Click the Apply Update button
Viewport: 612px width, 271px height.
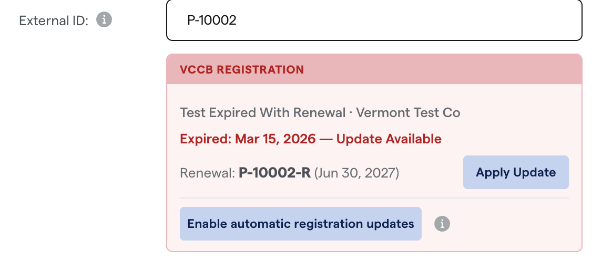516,172
